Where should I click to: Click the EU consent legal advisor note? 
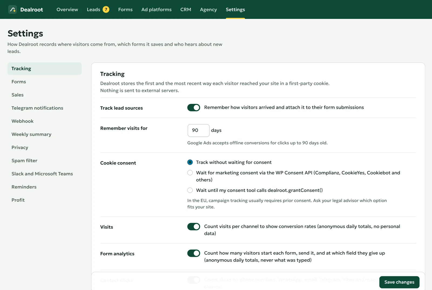[x=287, y=204]
